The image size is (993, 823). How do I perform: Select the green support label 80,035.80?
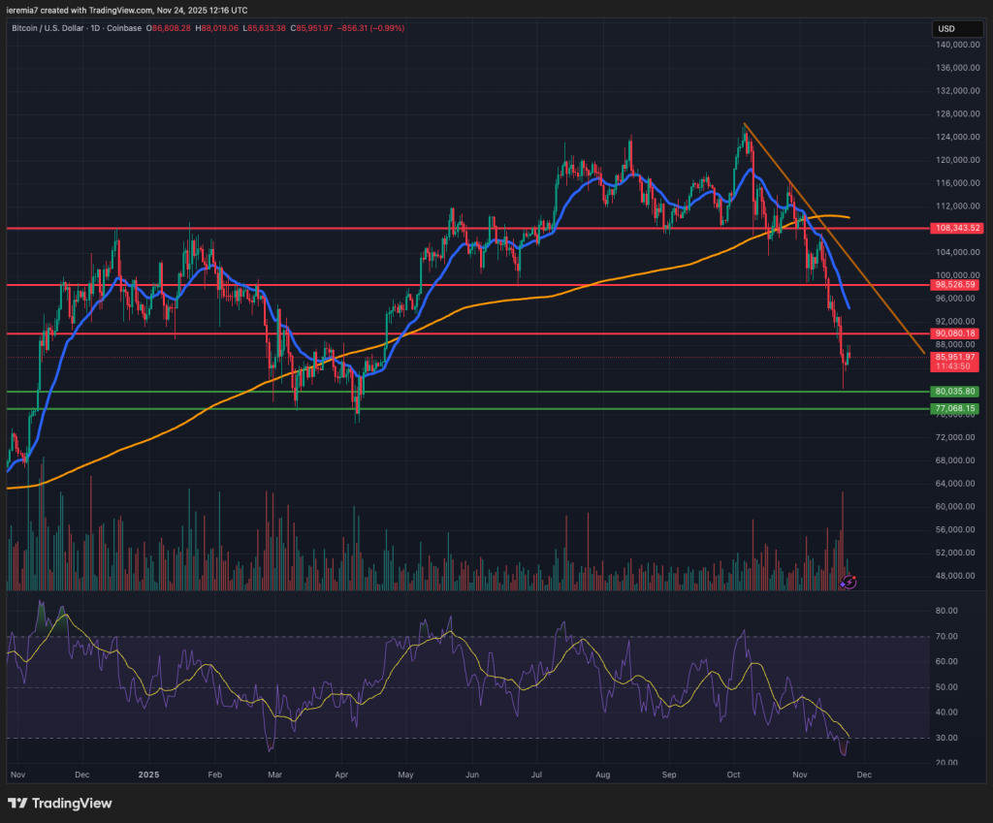pyautogui.click(x=955, y=391)
